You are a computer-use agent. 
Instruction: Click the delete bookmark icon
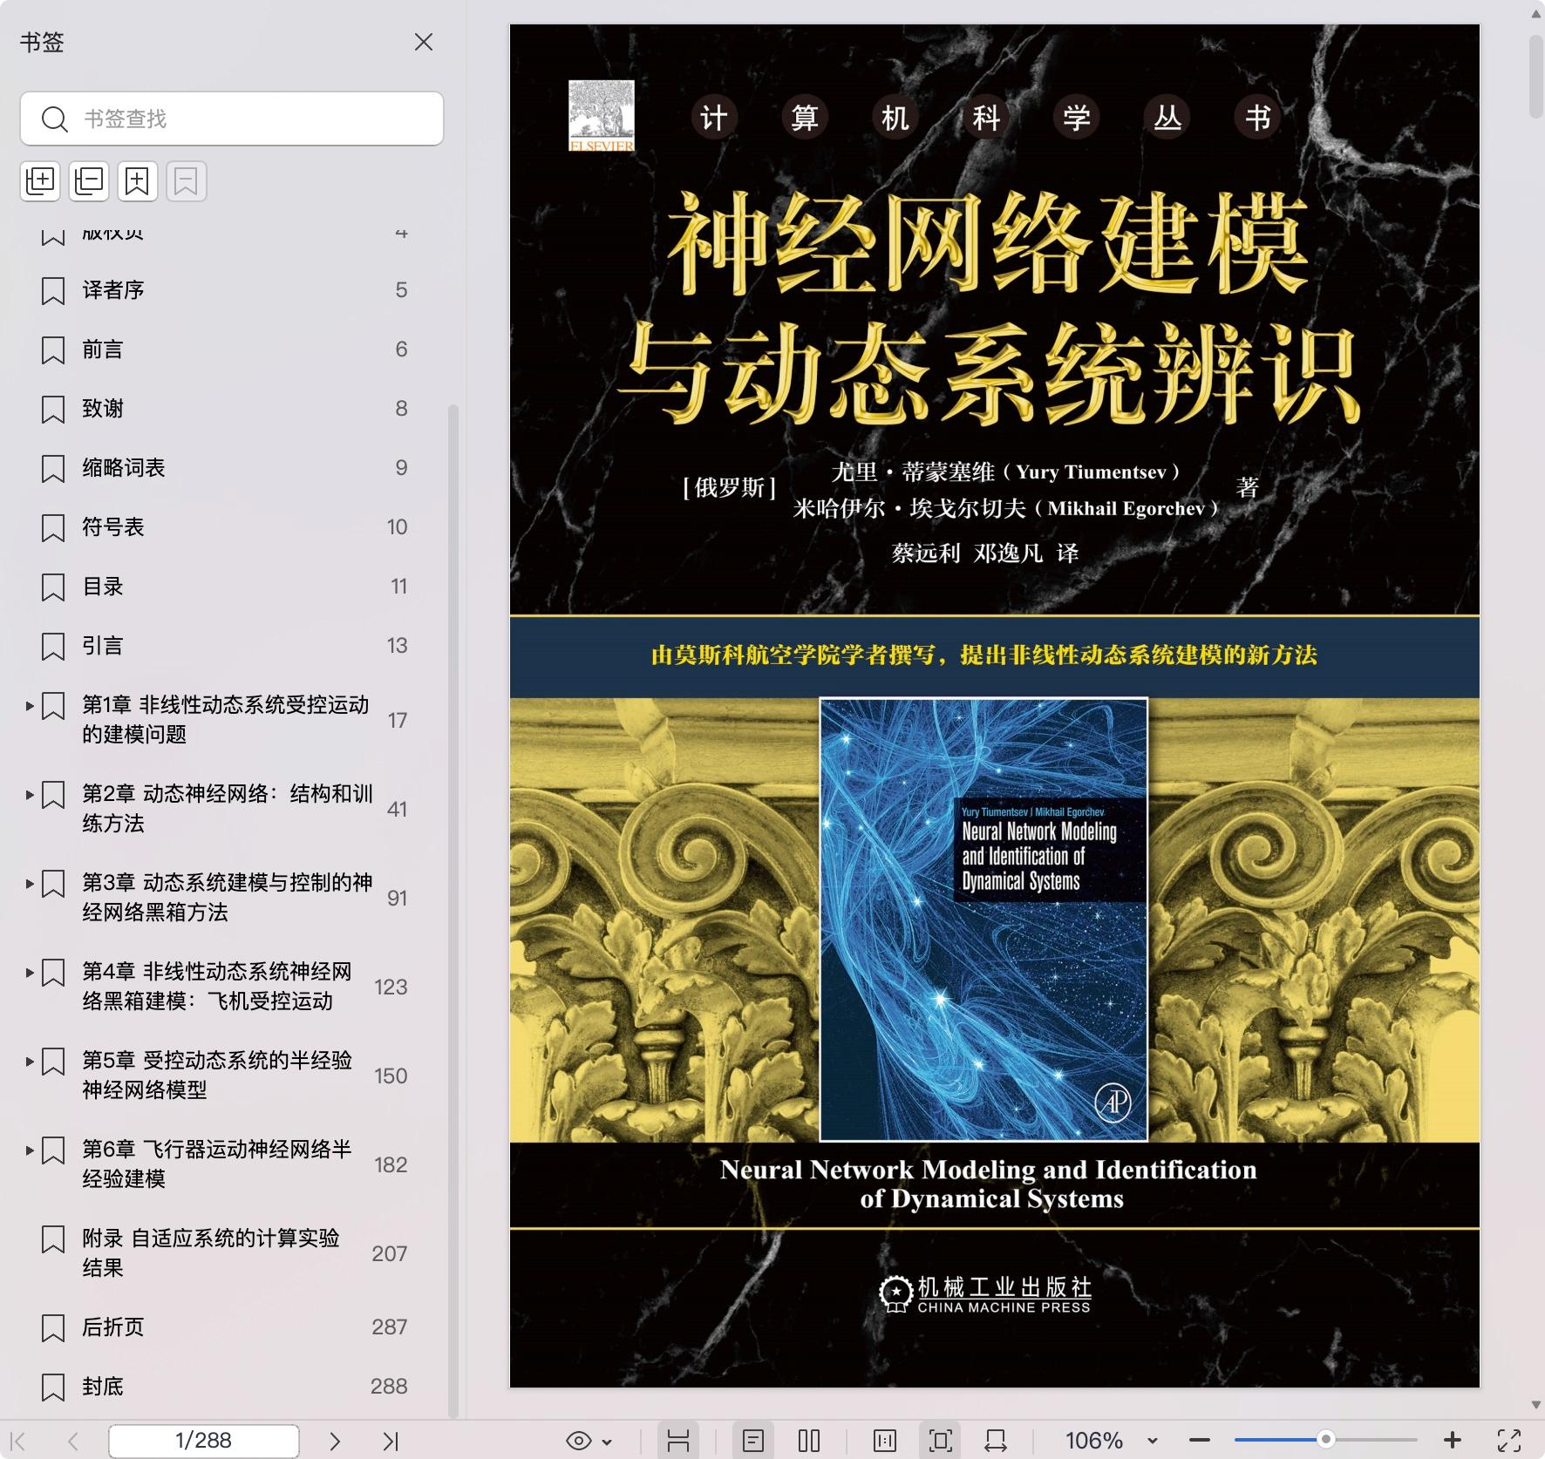click(187, 180)
